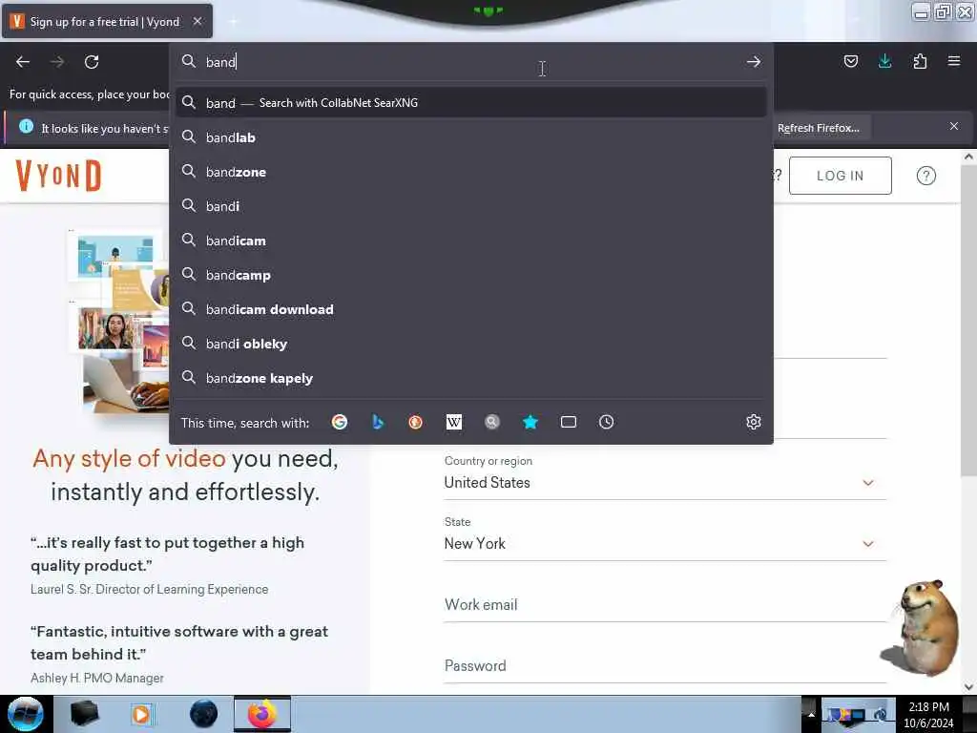Image resolution: width=977 pixels, height=733 pixels.
Task: Choose the bandzone suggestion
Action: [x=471, y=172]
